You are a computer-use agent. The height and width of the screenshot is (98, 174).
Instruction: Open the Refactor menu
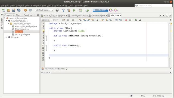click(x=37, y=5)
